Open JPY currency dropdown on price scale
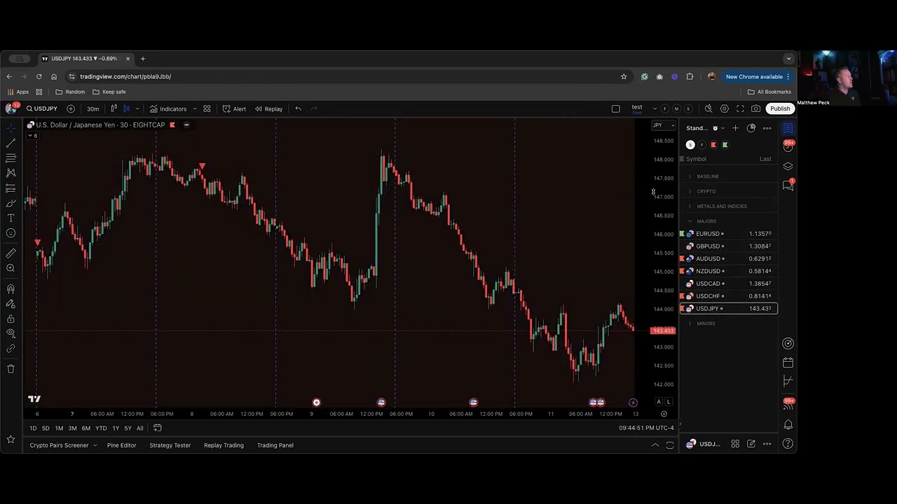This screenshot has height=504, width=897. [663, 125]
